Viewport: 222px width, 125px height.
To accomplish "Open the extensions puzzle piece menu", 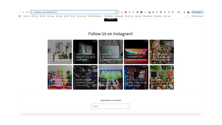I will click(173, 12).
